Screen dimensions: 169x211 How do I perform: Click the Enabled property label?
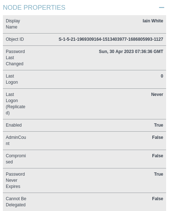[14, 125]
